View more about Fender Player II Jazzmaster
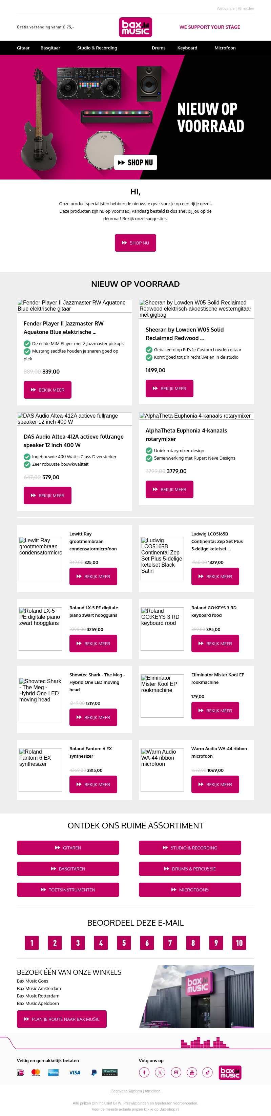This screenshot has width=271, height=1116. [47, 390]
